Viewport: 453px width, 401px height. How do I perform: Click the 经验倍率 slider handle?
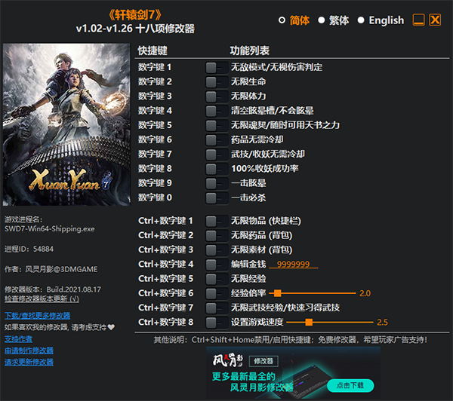(x=278, y=293)
